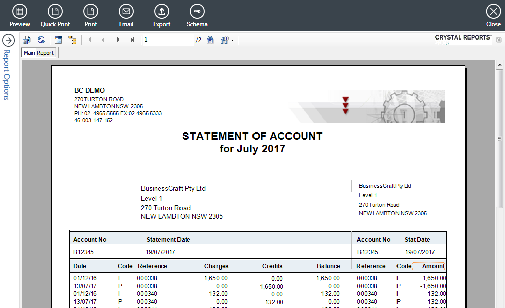Click the Charges column header
This screenshot has width=505, height=308.
(216, 266)
